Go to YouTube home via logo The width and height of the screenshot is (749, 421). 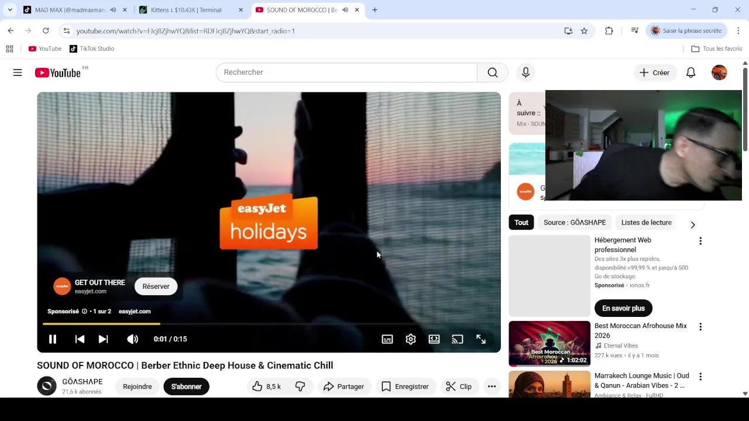(57, 73)
